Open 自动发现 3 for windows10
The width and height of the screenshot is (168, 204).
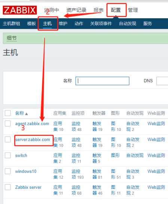click(x=133, y=174)
